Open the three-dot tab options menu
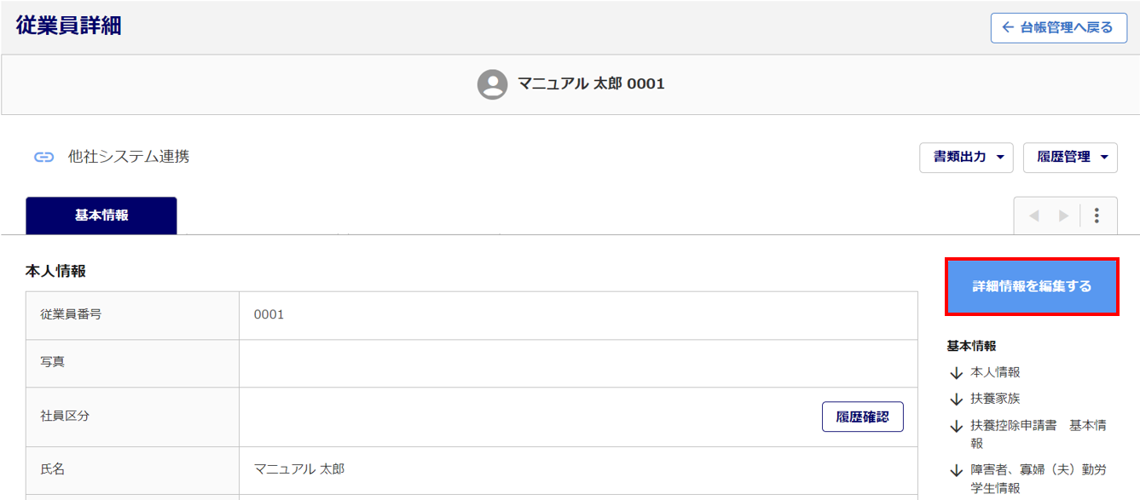This screenshot has width=1140, height=500. point(1097,216)
